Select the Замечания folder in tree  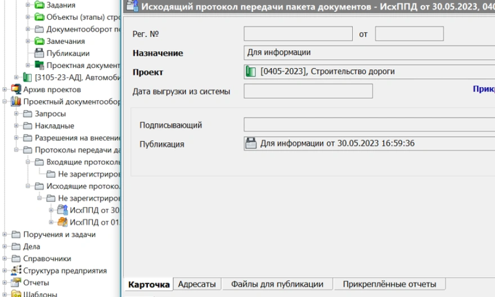(65, 42)
